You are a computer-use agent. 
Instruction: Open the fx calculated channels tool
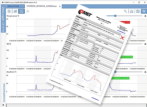tap(28, 11)
